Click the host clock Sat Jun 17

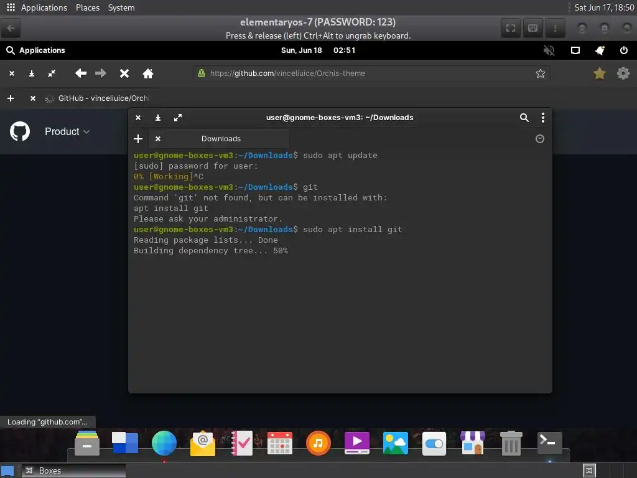point(604,7)
